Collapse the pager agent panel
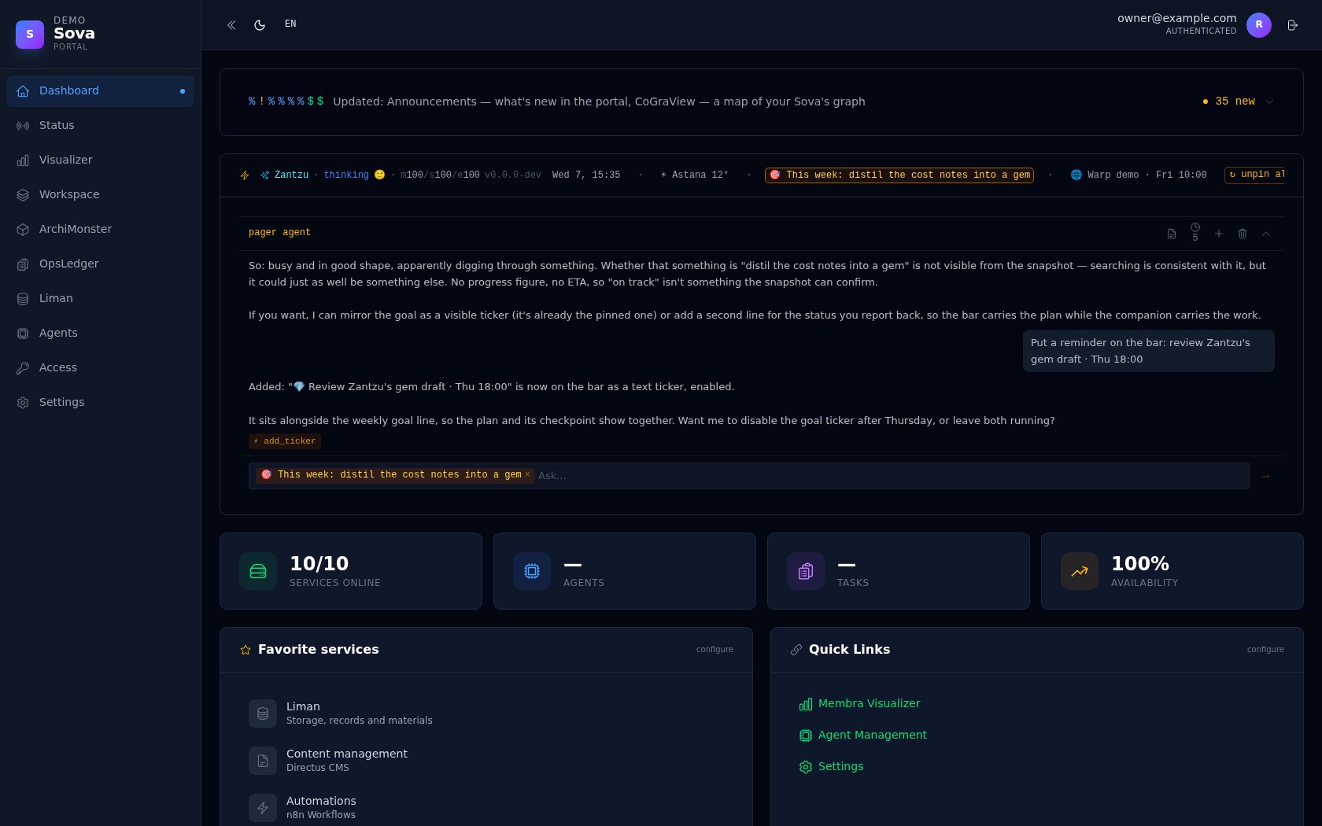Image resolution: width=1322 pixels, height=826 pixels. coord(1266,234)
